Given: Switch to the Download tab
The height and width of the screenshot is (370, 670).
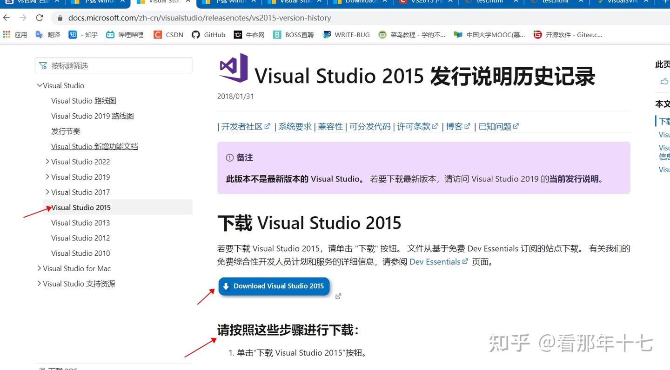Looking at the screenshot, I should pyautogui.click(x=358, y=2).
